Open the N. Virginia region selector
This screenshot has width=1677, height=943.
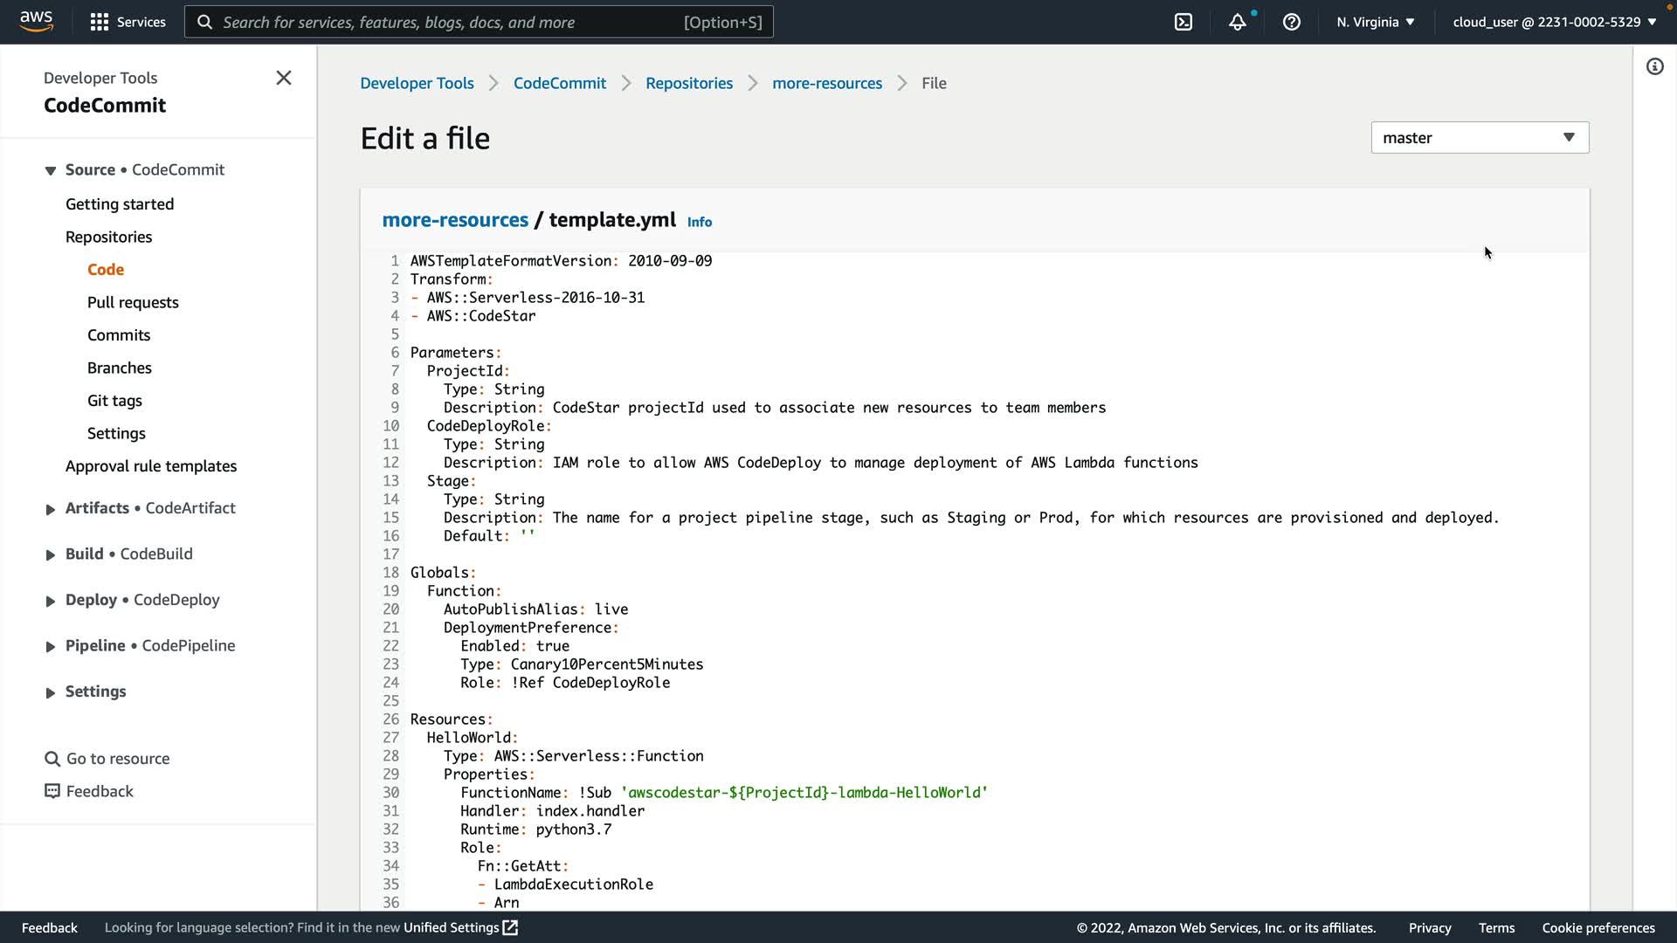1375,22
